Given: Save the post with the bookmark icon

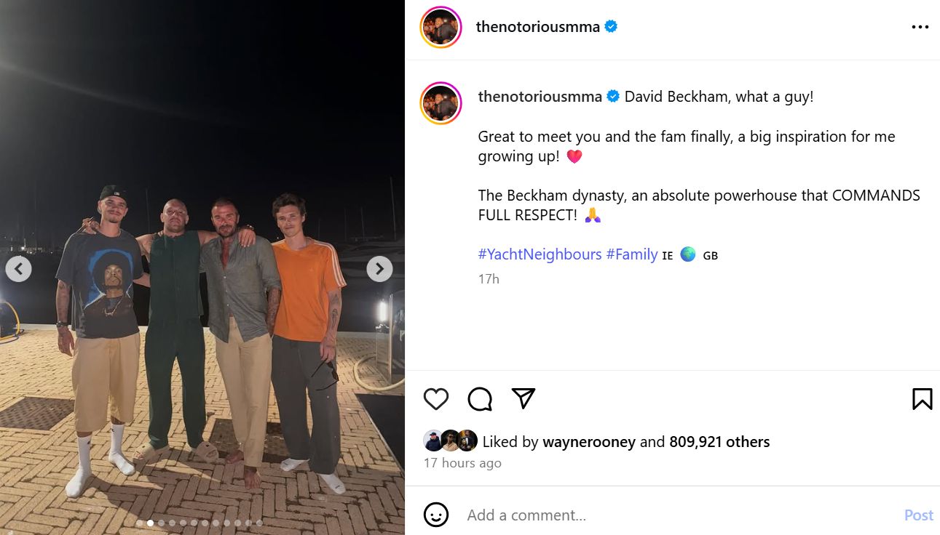Looking at the screenshot, I should coord(922,398).
